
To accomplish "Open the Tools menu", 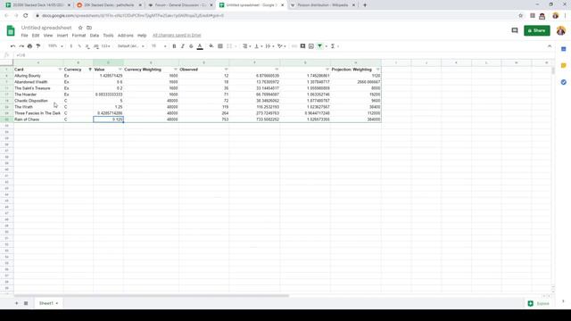I will (x=108, y=36).
